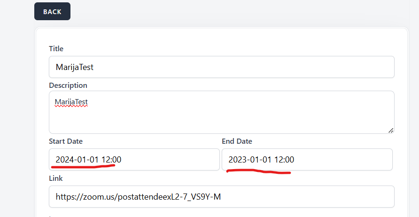Image resolution: width=419 pixels, height=217 pixels.
Task: Click inside the Description text area
Action: tap(221, 117)
